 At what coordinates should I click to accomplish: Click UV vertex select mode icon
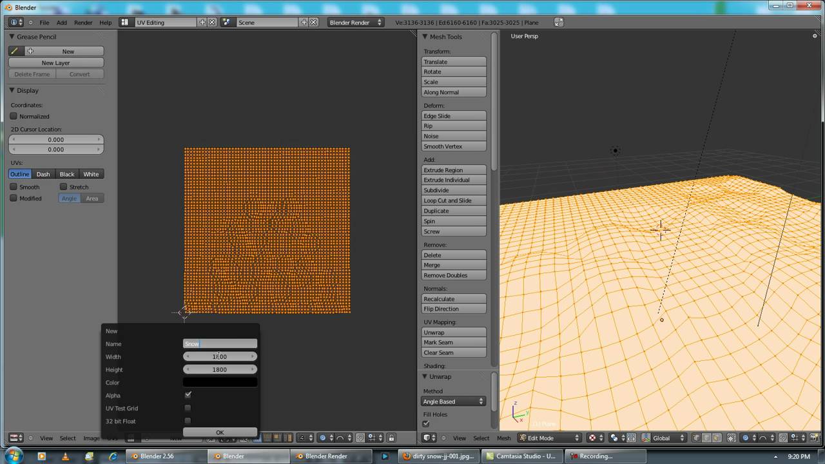tap(258, 438)
